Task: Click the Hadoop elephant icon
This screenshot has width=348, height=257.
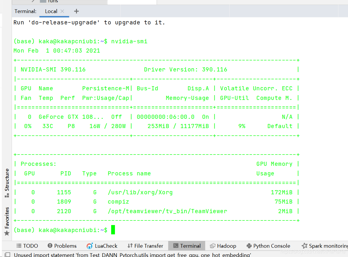Action: [x=213, y=246]
